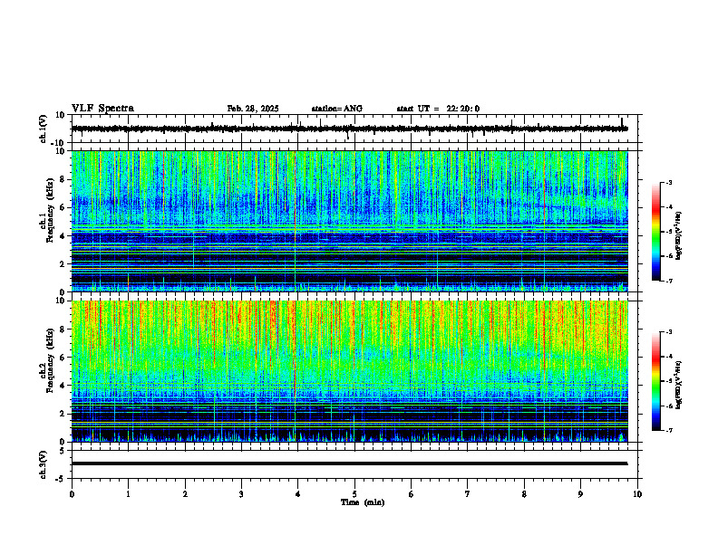
Task: Click the time-axis tick label "1"
Action: click(x=128, y=494)
